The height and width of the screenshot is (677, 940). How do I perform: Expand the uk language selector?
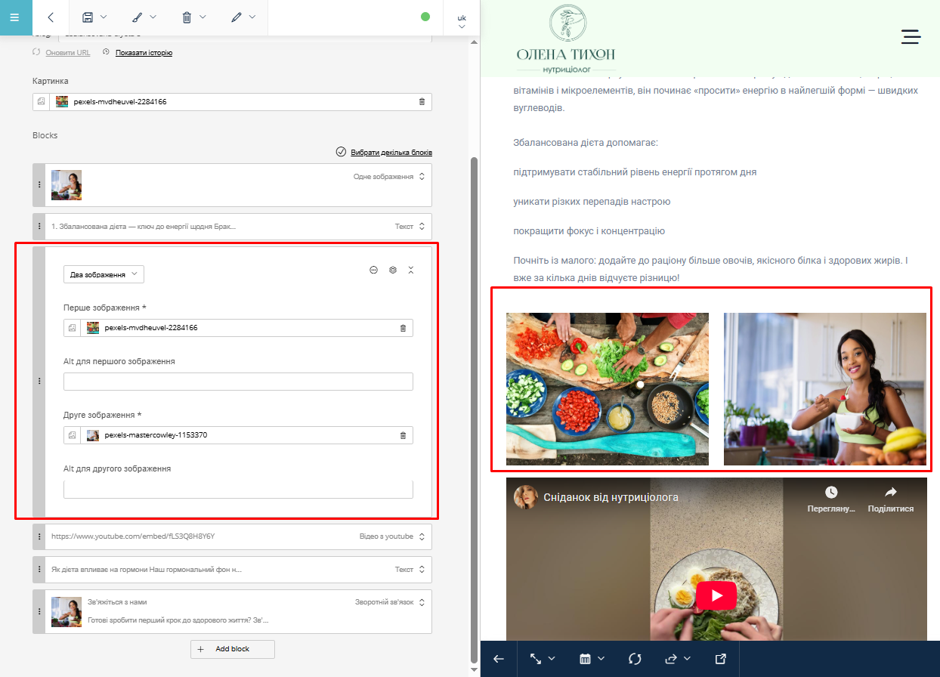461,21
